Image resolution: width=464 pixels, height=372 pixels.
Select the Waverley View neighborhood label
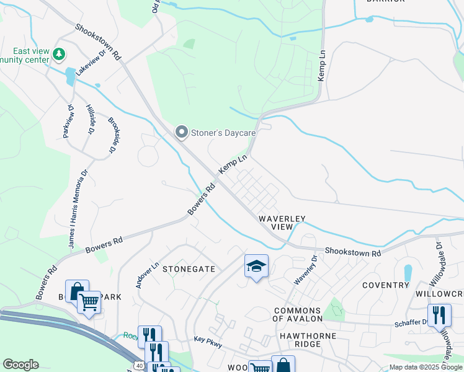[282, 223]
